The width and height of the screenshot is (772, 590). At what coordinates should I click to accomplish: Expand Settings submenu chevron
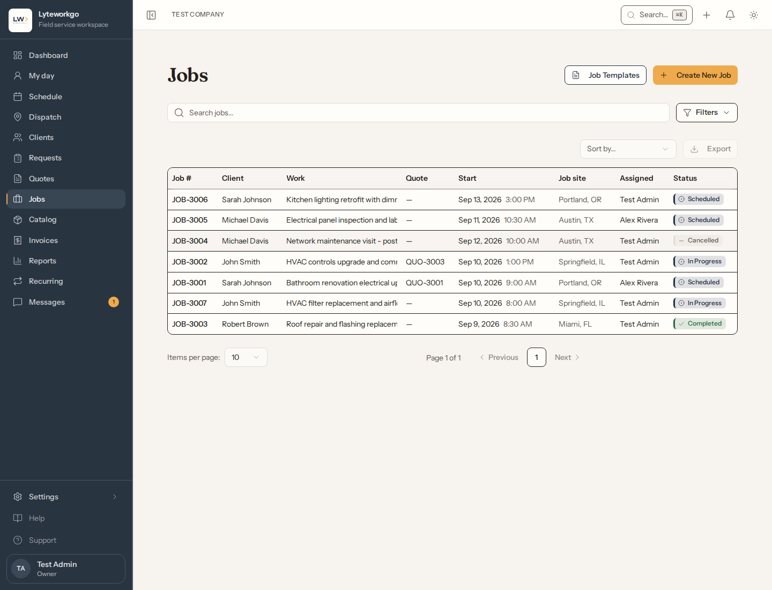tap(114, 497)
